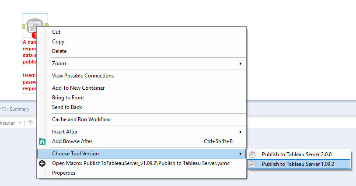
Task: Open Properties from the context menu
Action: click(x=141, y=173)
